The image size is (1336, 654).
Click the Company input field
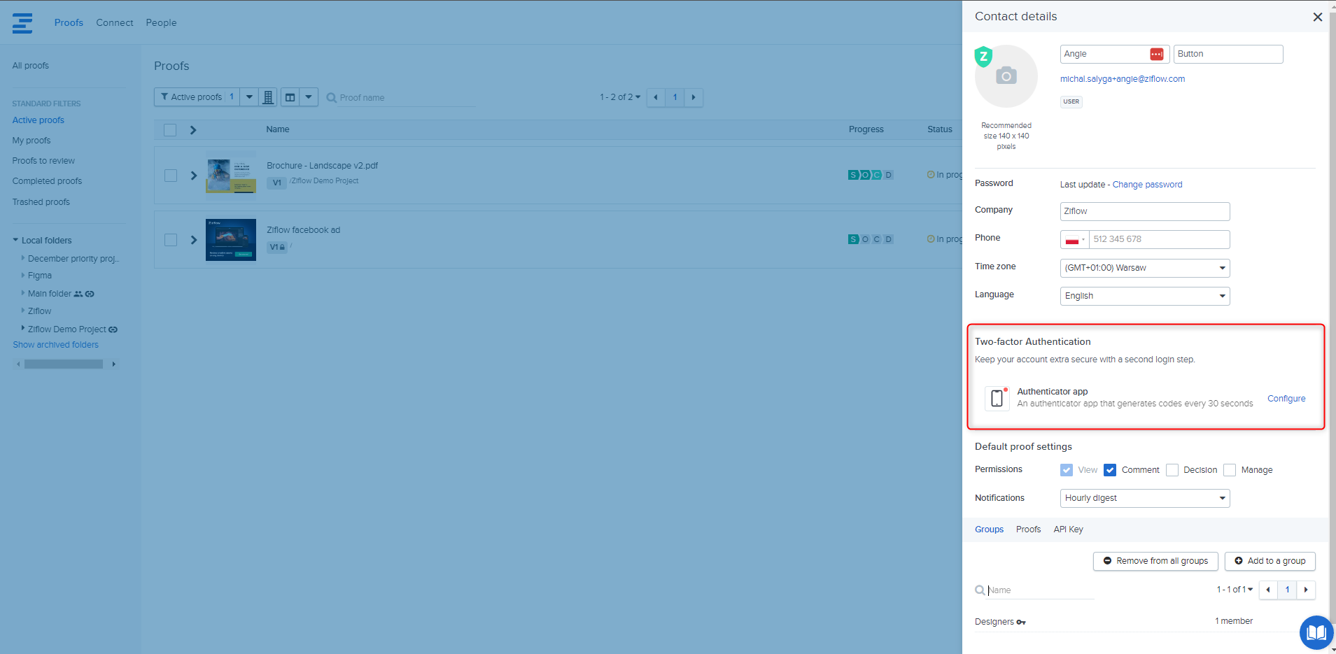click(x=1144, y=211)
